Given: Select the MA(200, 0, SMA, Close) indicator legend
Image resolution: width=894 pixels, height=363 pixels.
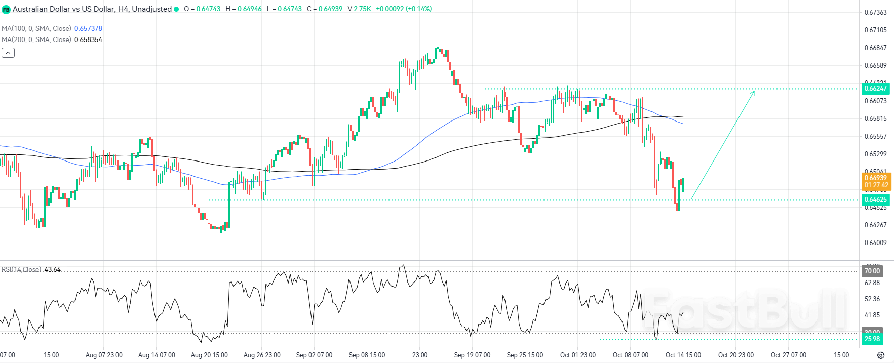Looking at the screenshot, I should (36, 39).
